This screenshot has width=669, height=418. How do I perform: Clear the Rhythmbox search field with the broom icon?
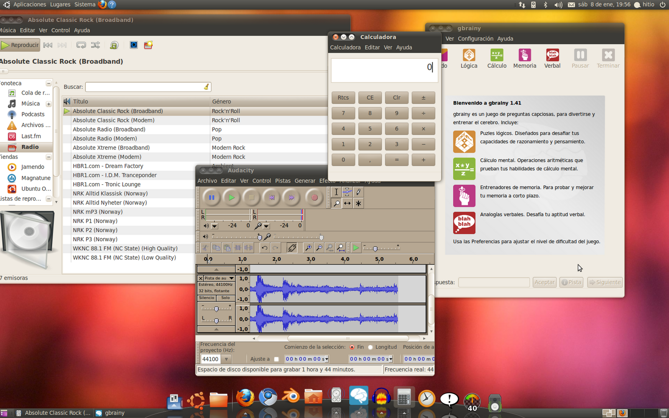206,87
